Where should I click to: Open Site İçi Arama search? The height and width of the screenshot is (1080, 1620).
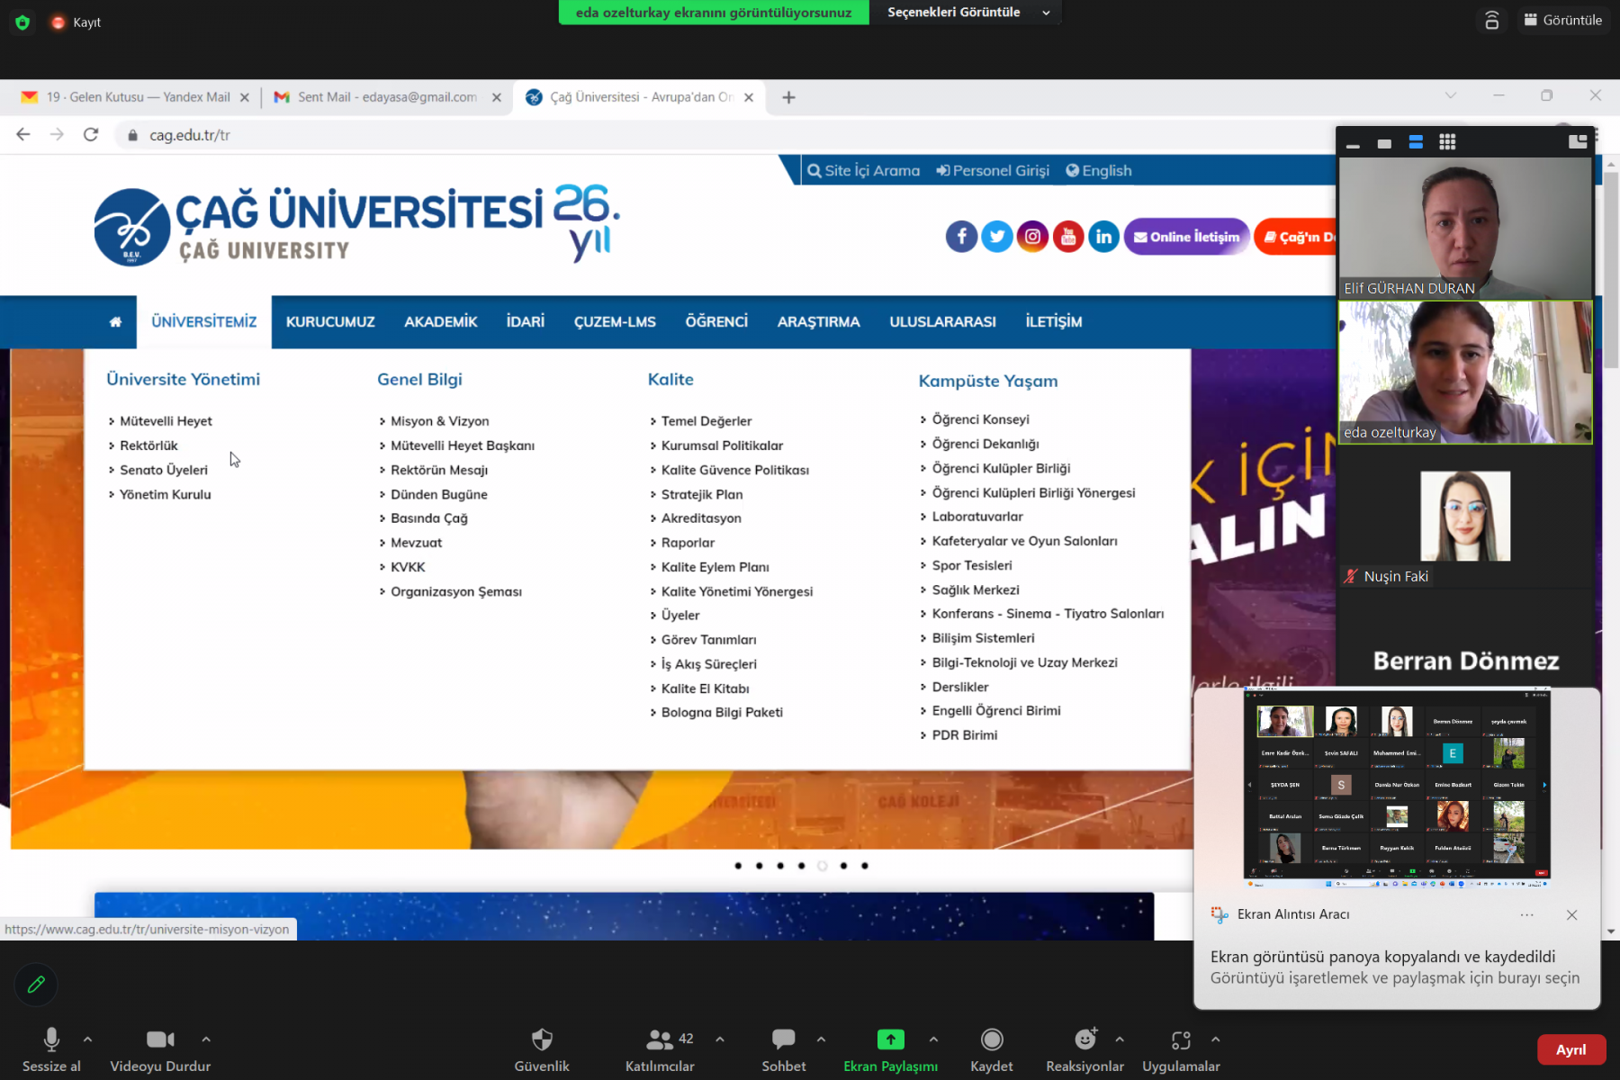pos(864,171)
